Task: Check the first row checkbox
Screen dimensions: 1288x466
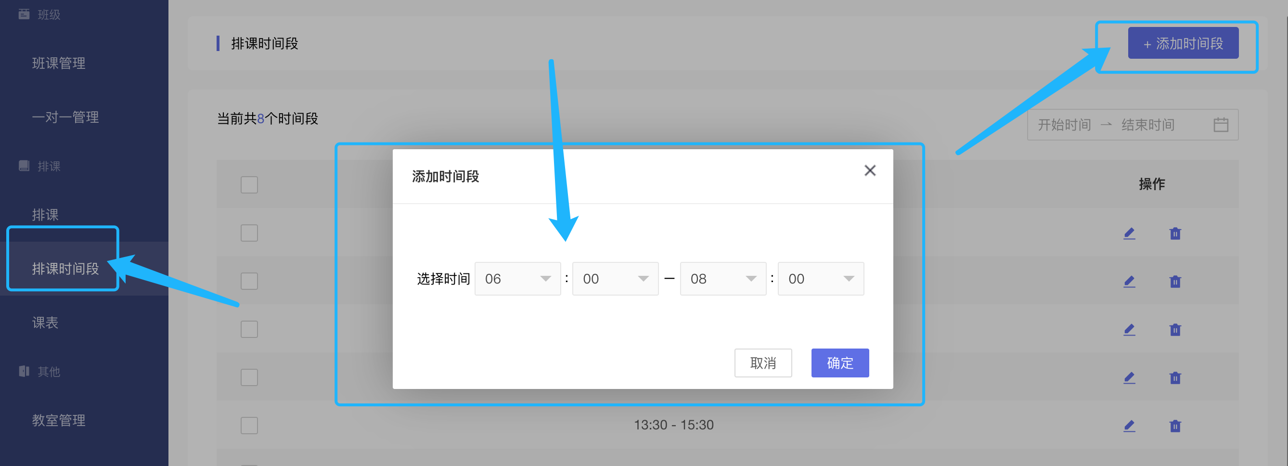Action: [249, 233]
